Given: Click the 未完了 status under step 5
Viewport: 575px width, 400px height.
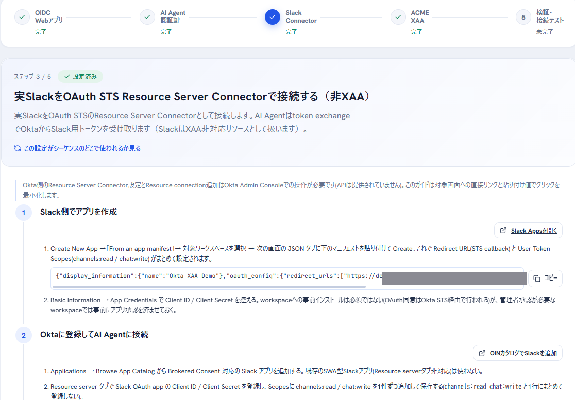Looking at the screenshot, I should pyautogui.click(x=545, y=32).
